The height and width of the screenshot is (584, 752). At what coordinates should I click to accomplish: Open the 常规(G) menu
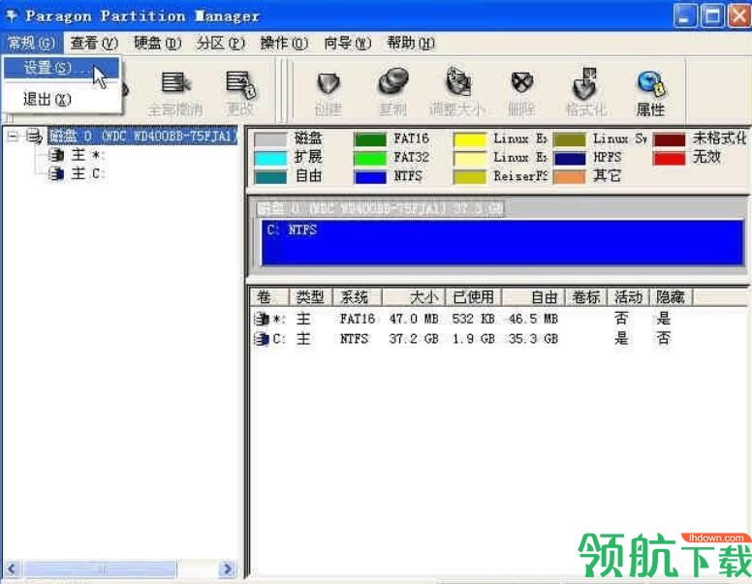click(x=32, y=44)
